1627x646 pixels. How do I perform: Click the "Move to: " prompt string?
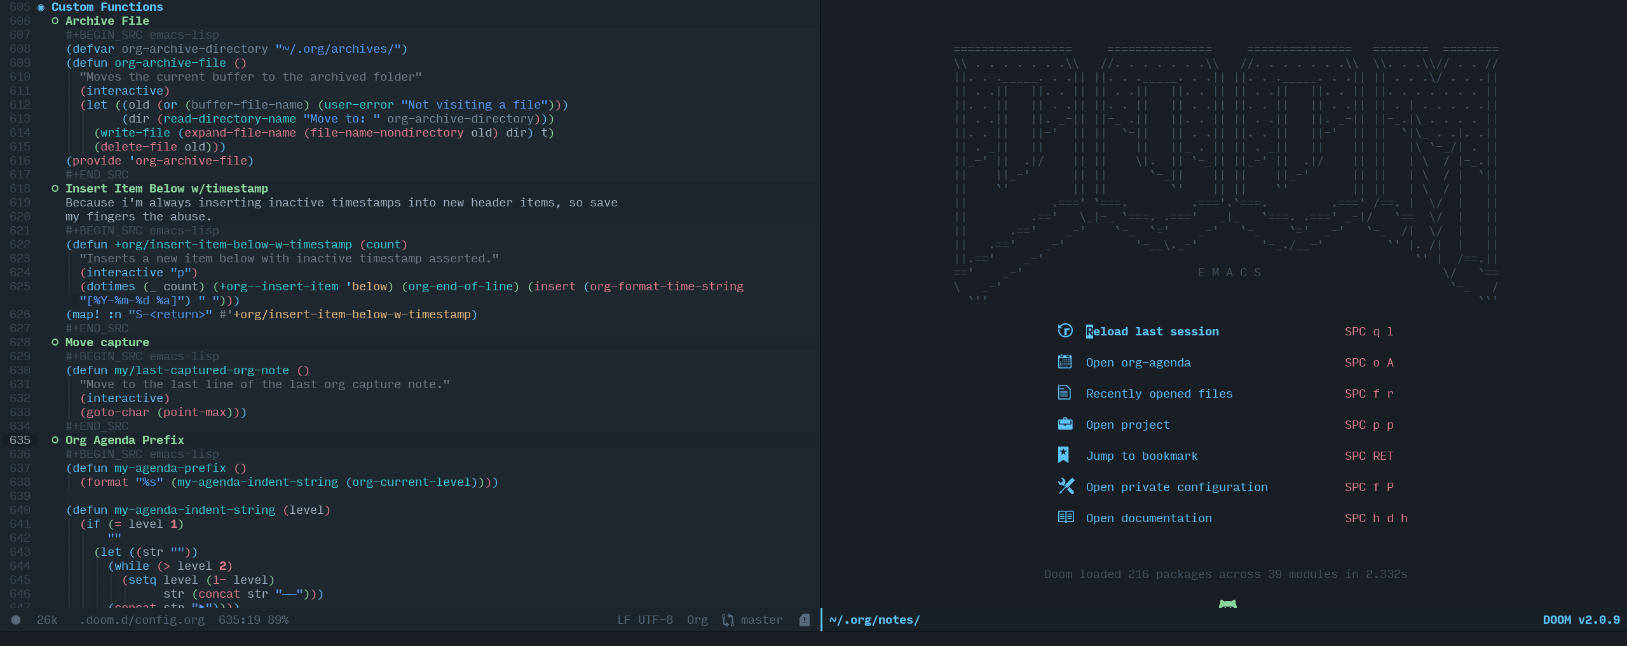pos(341,119)
